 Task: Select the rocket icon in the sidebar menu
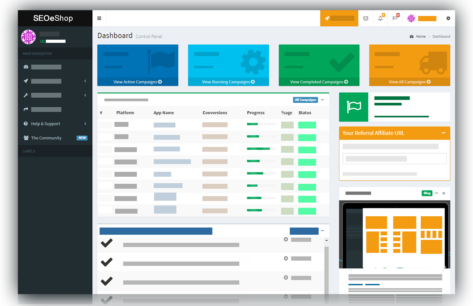coord(26,81)
